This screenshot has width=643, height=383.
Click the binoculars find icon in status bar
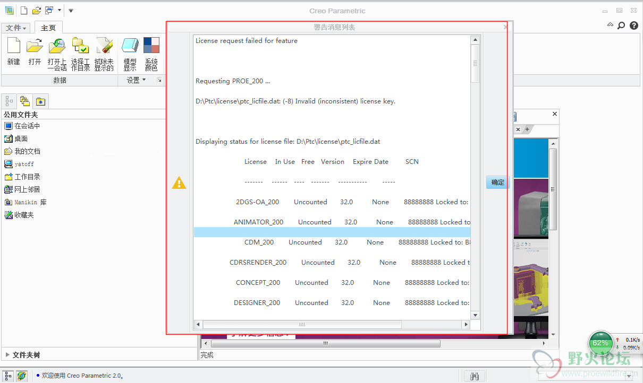point(475,376)
